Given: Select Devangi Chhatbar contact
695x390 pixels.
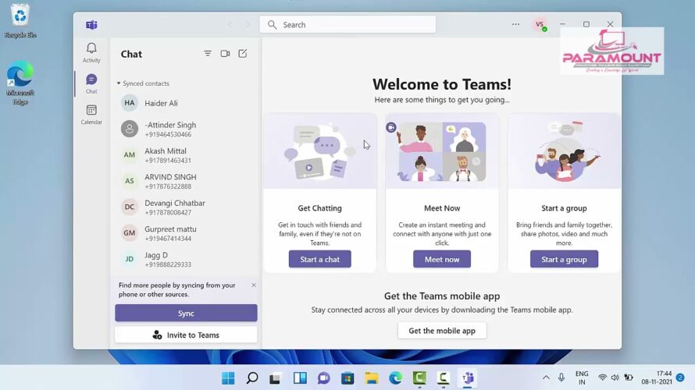Looking at the screenshot, I should 186,207.
